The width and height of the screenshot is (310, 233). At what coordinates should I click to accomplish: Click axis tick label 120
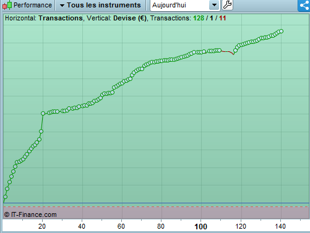point(241,226)
